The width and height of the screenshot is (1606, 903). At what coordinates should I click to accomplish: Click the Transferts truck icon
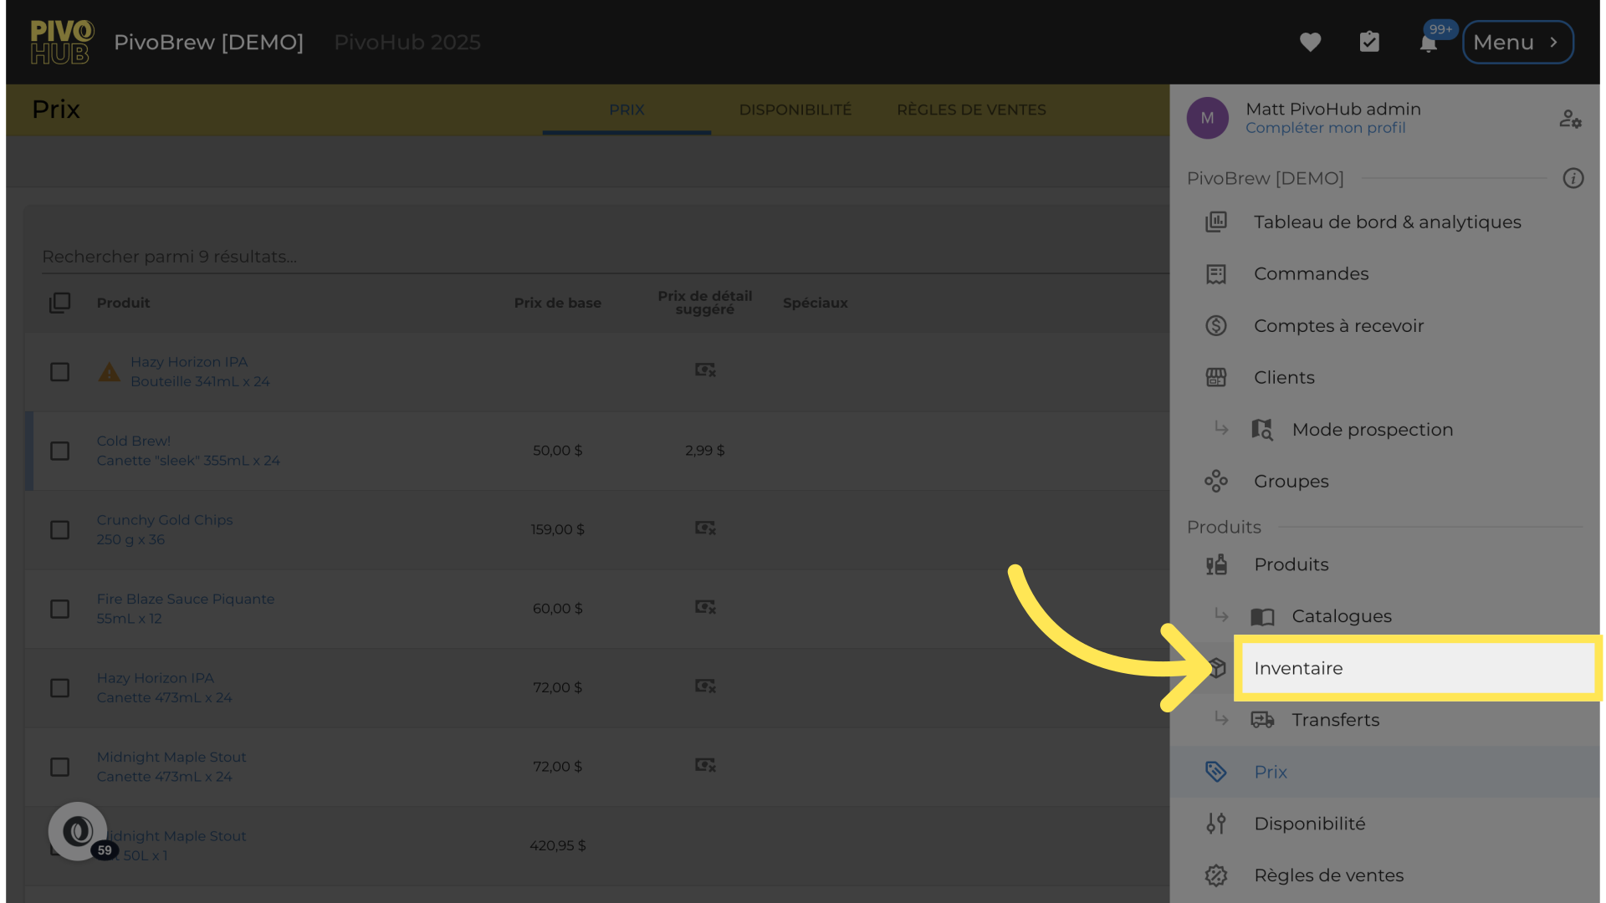click(1262, 720)
